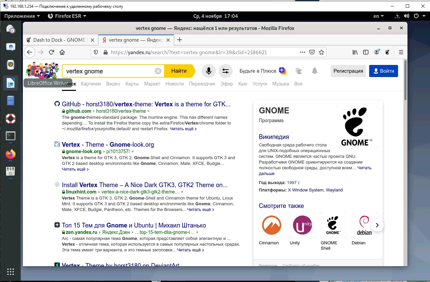Clear the Yandex search field
This screenshot has width=430, height=282.
[158, 71]
